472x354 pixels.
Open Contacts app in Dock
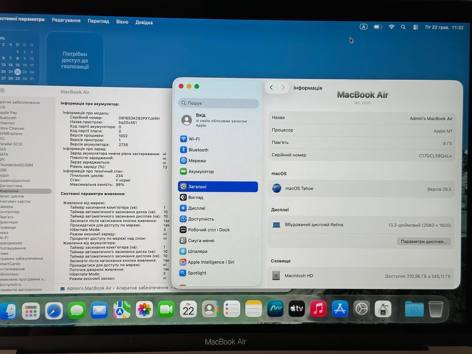point(210,309)
